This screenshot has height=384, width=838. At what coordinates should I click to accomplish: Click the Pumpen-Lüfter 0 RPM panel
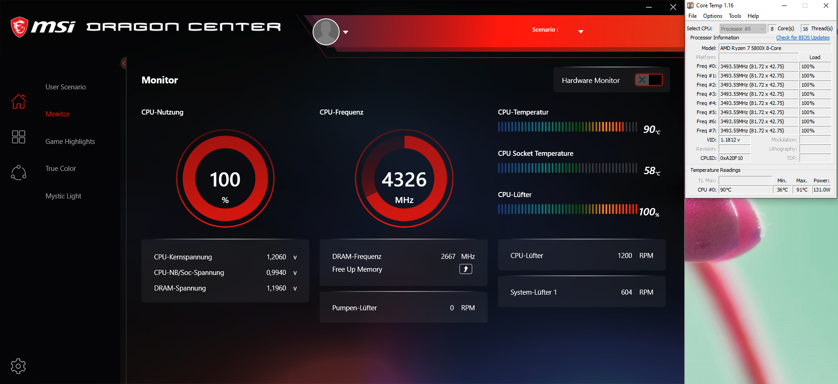(x=403, y=307)
